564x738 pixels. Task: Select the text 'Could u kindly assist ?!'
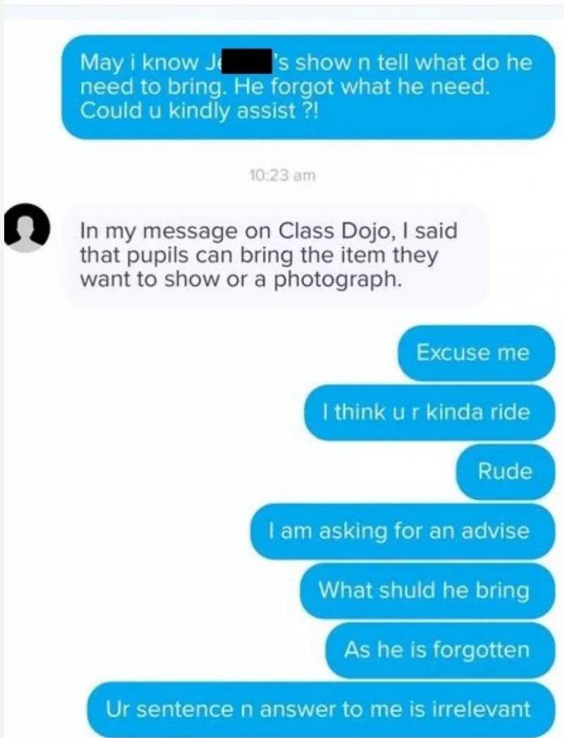point(199,111)
